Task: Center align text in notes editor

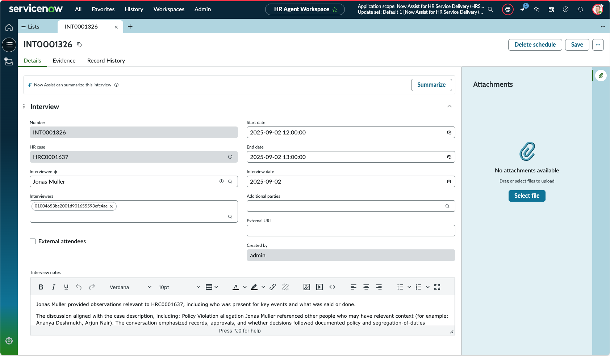Action: 366,287
